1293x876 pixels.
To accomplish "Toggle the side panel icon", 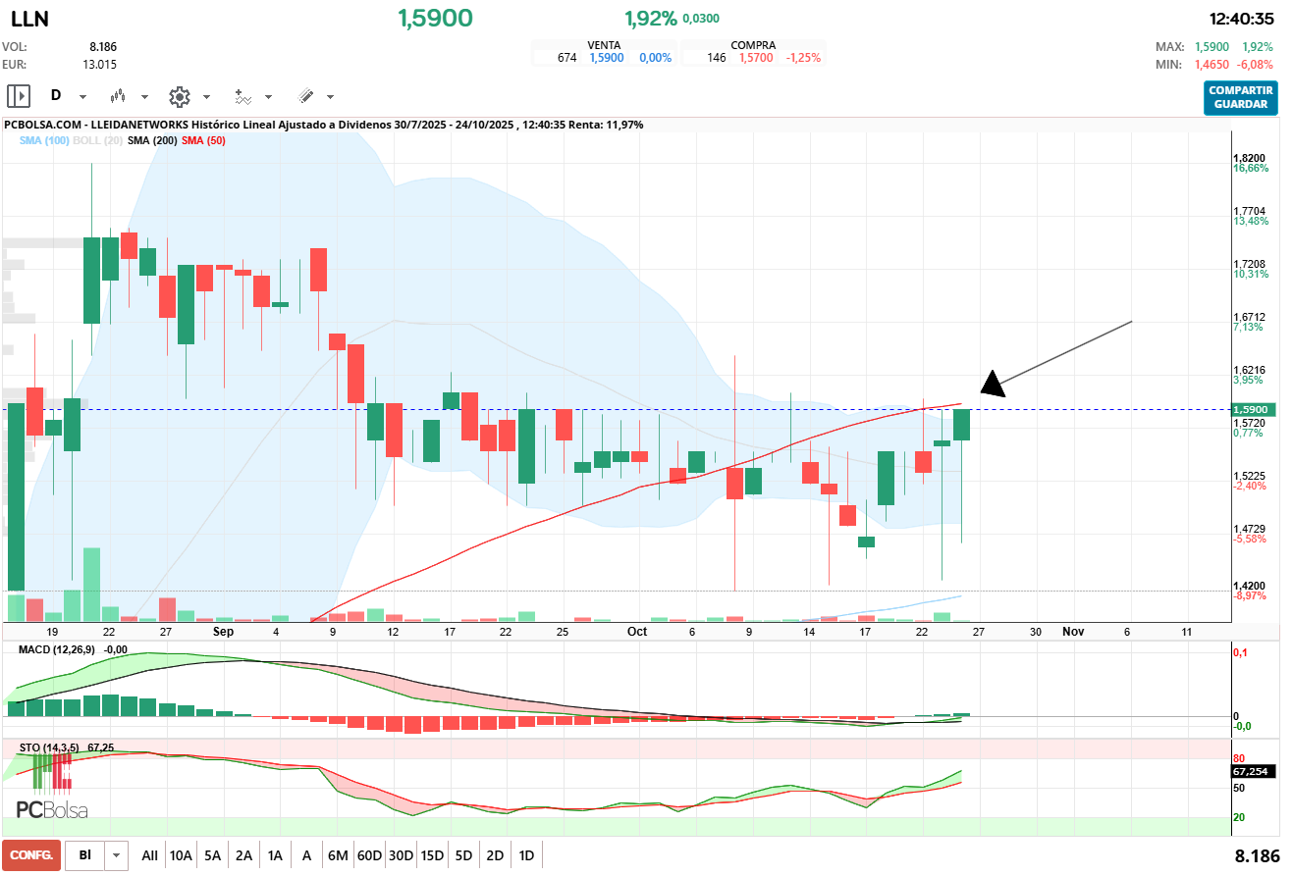I will (19, 96).
